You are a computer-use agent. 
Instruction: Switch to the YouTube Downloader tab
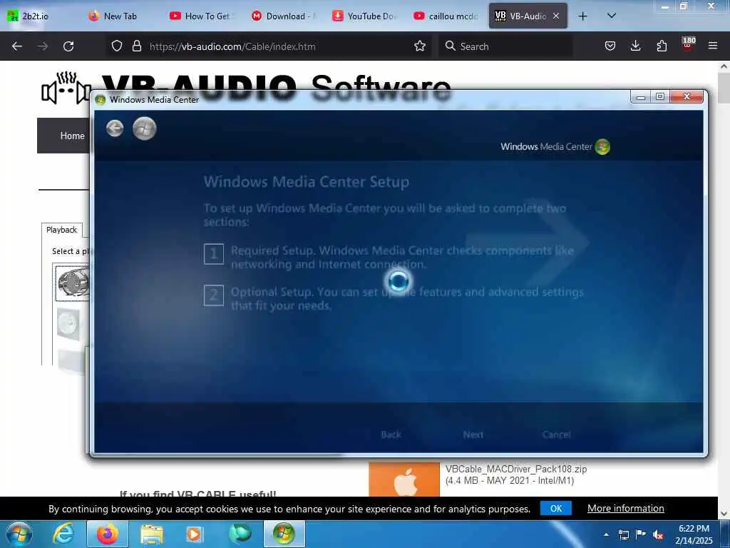[366, 16]
